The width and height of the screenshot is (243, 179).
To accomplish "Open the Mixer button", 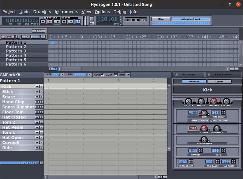I will 161,19.
